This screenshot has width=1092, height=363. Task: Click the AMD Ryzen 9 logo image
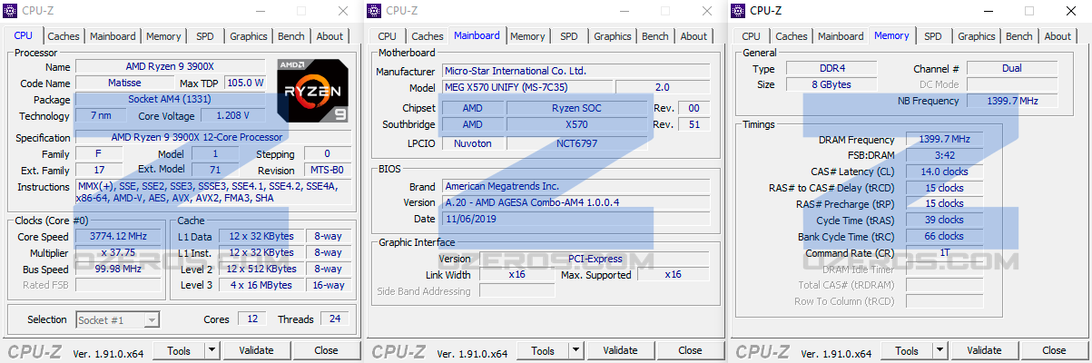tap(312, 90)
